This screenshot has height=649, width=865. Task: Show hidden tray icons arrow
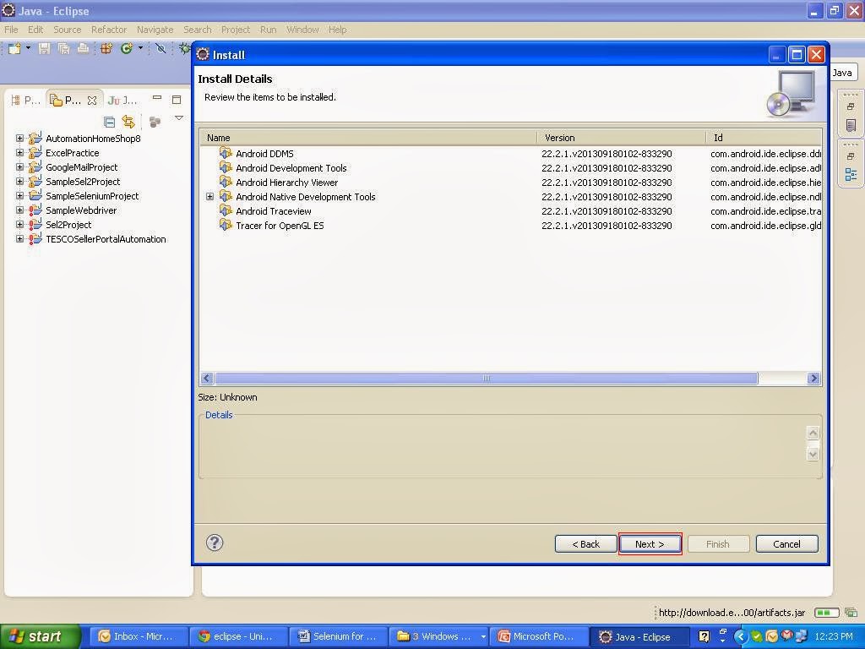click(x=741, y=637)
